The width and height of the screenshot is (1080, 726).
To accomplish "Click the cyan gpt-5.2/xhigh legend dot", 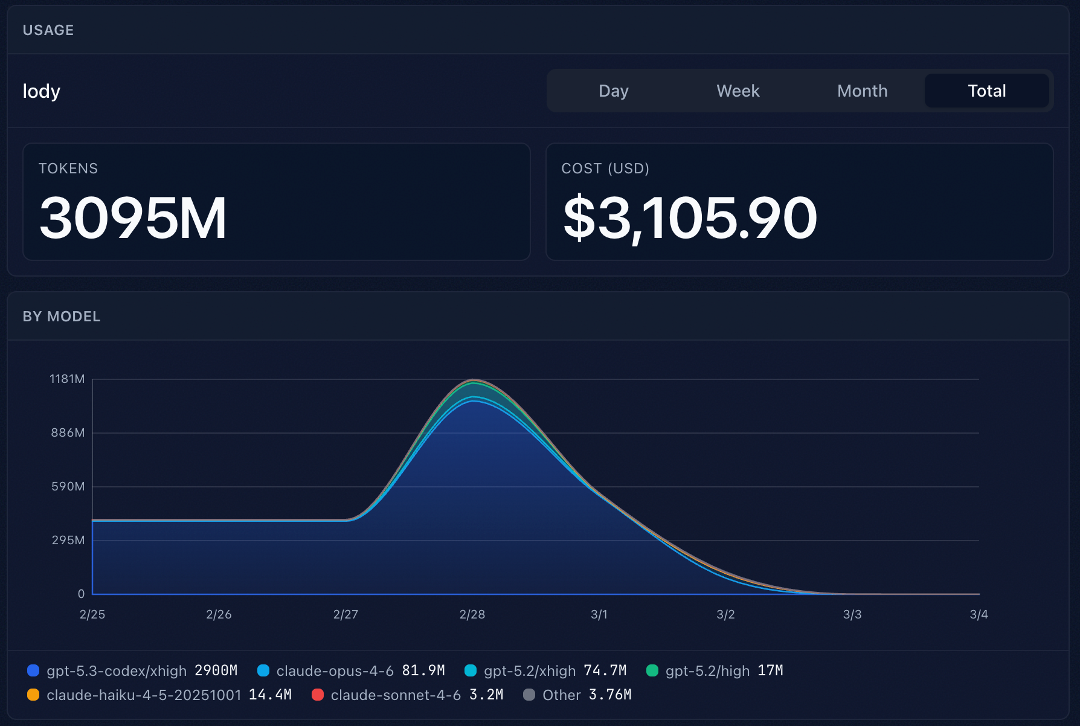I will pyautogui.click(x=471, y=670).
